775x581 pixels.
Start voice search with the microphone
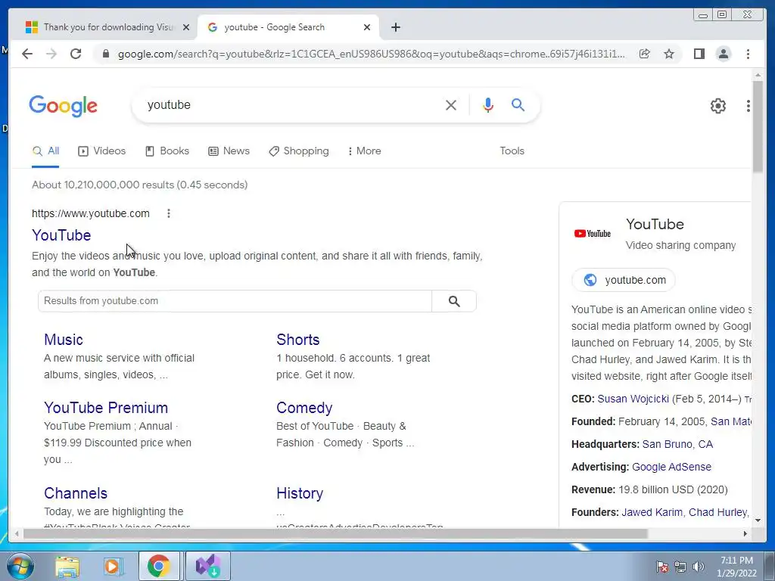pyautogui.click(x=488, y=104)
